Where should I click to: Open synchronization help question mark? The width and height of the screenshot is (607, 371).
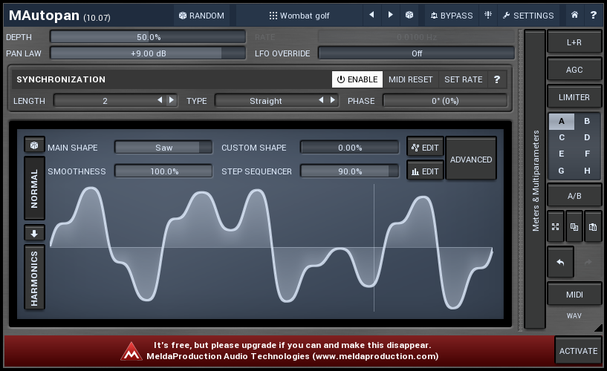pyautogui.click(x=497, y=79)
